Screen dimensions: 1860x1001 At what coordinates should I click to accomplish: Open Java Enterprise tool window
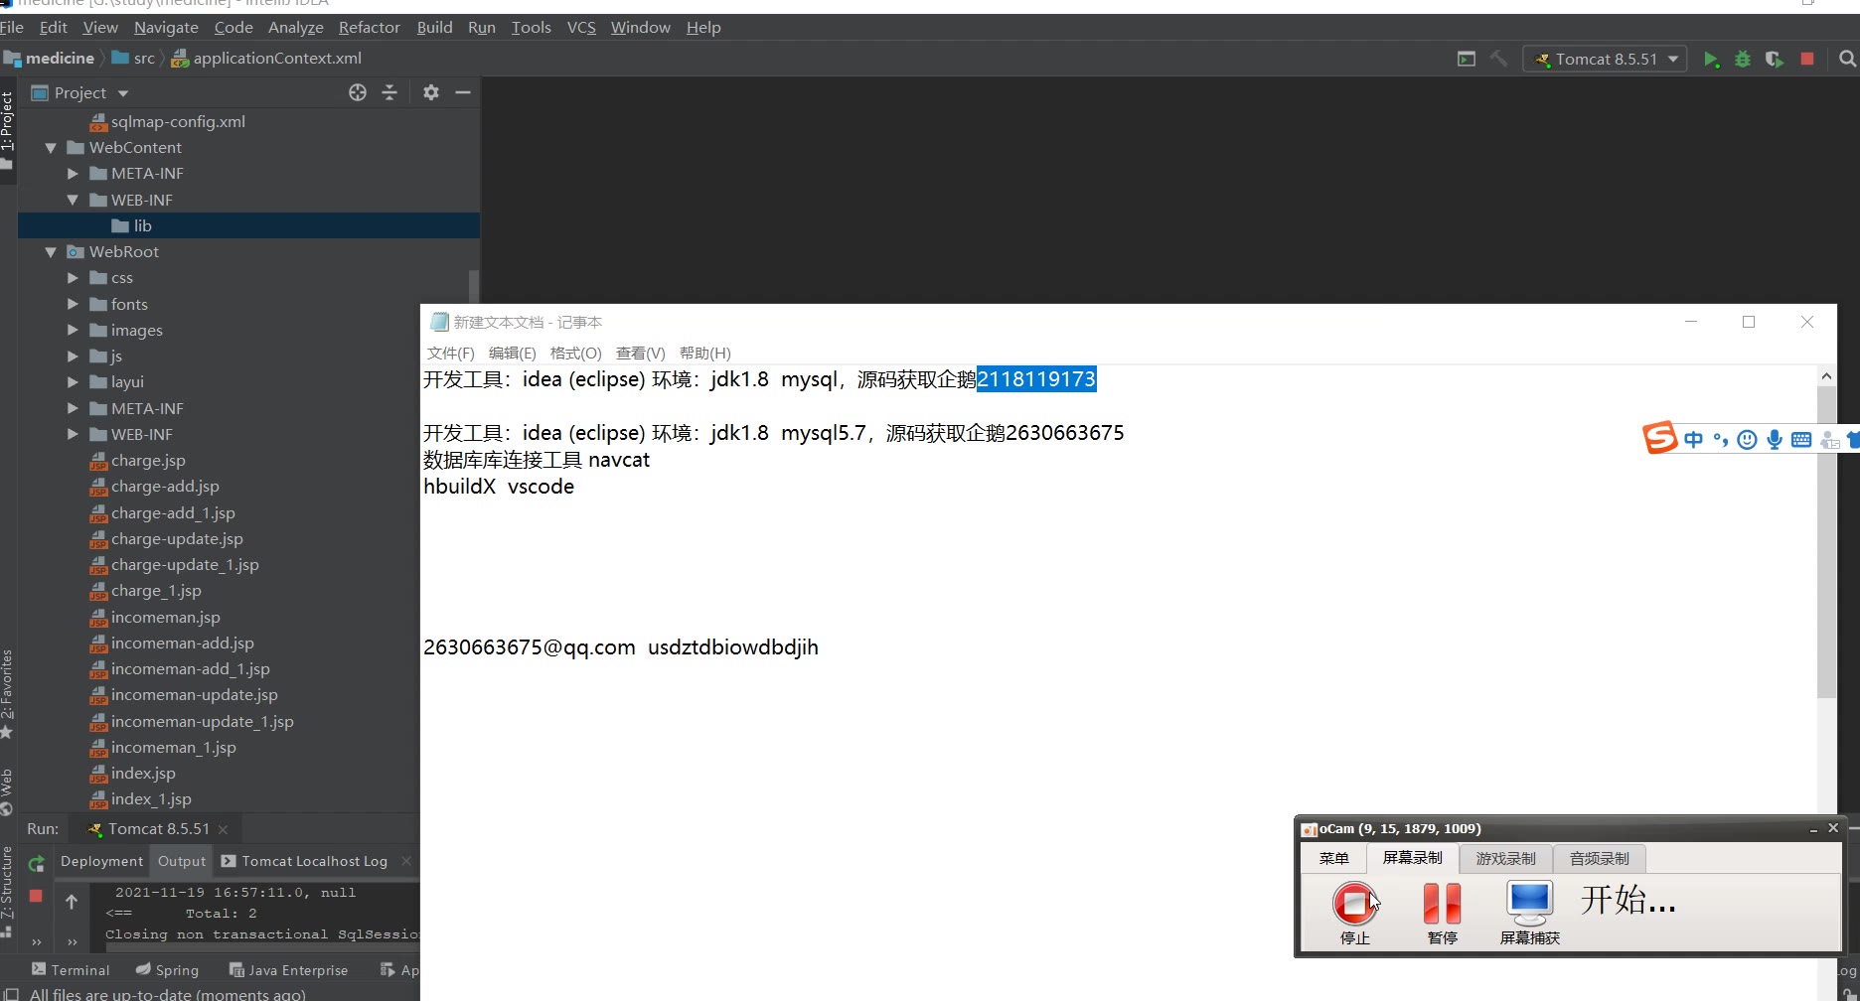[x=288, y=970]
